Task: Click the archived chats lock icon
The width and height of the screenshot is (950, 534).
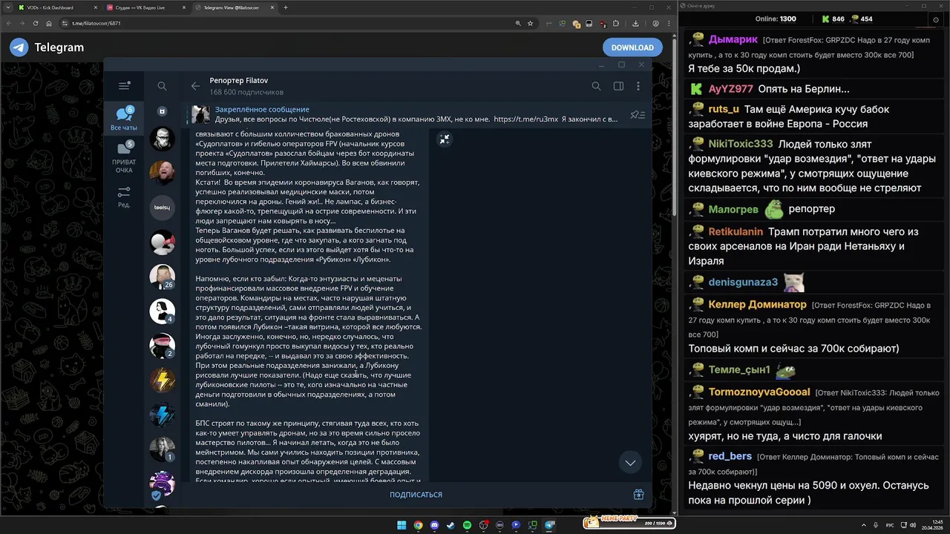Action: 162,111
